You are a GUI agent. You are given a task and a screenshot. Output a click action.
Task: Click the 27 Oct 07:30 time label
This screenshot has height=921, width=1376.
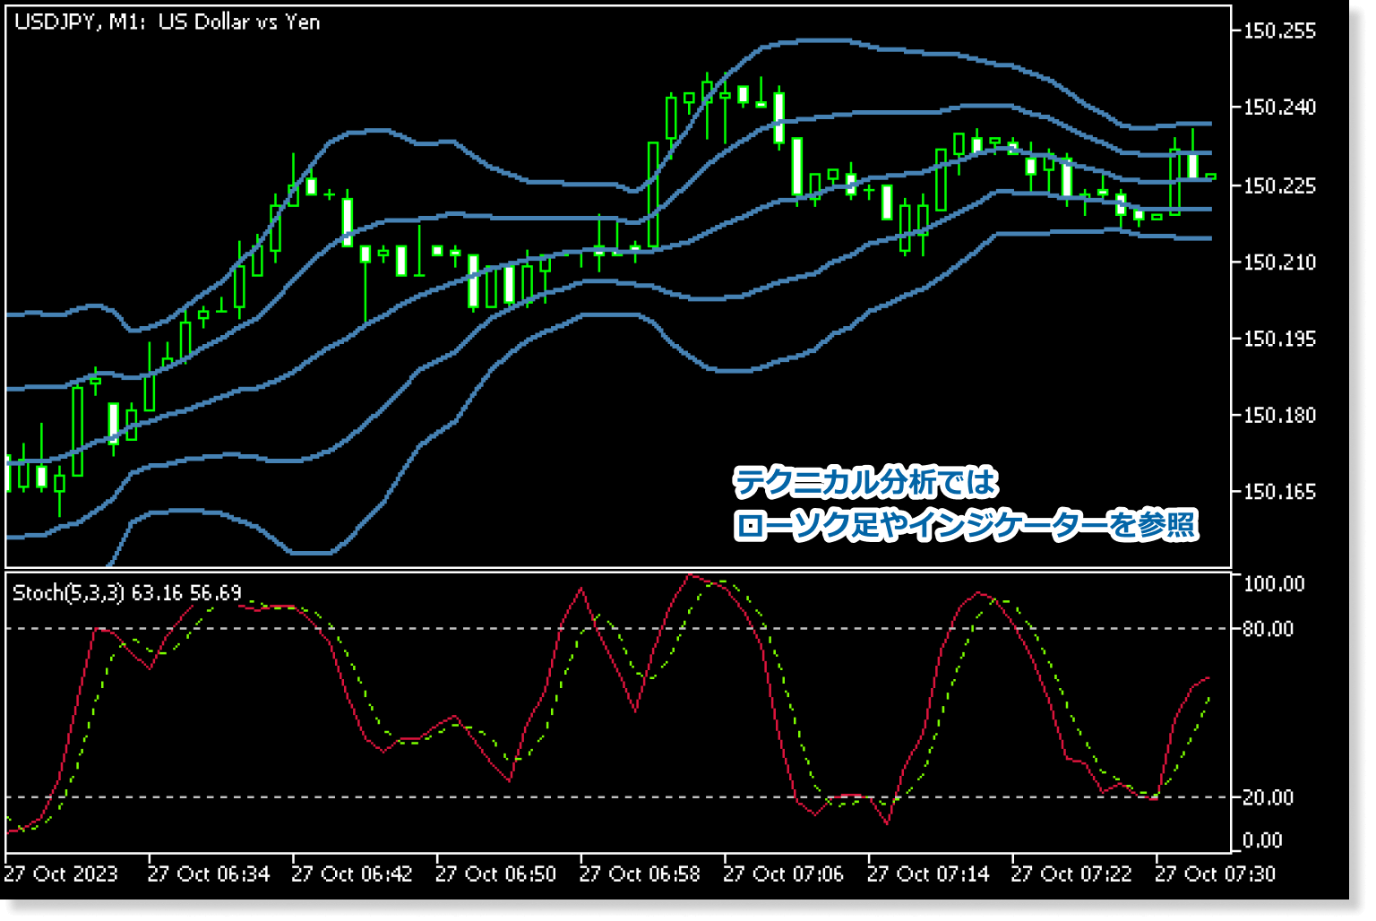coord(1216,874)
